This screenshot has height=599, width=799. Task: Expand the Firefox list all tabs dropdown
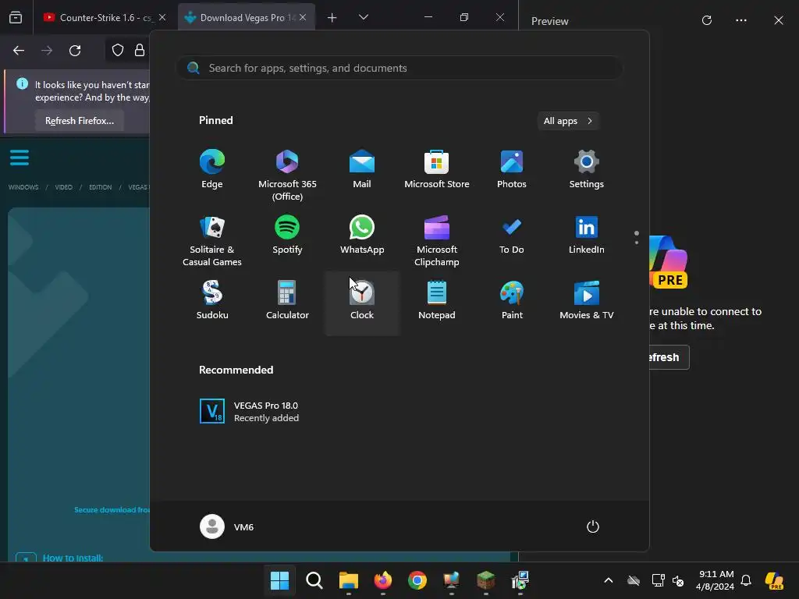[x=364, y=17]
